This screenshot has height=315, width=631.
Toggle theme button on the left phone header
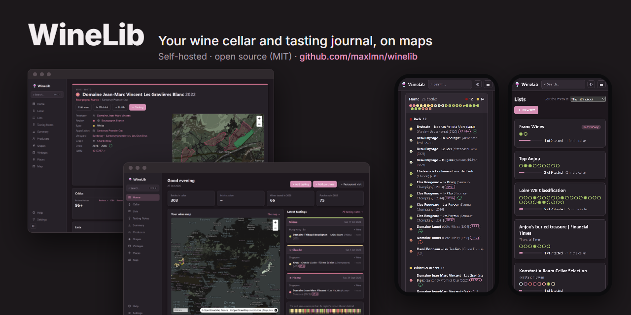click(x=477, y=84)
